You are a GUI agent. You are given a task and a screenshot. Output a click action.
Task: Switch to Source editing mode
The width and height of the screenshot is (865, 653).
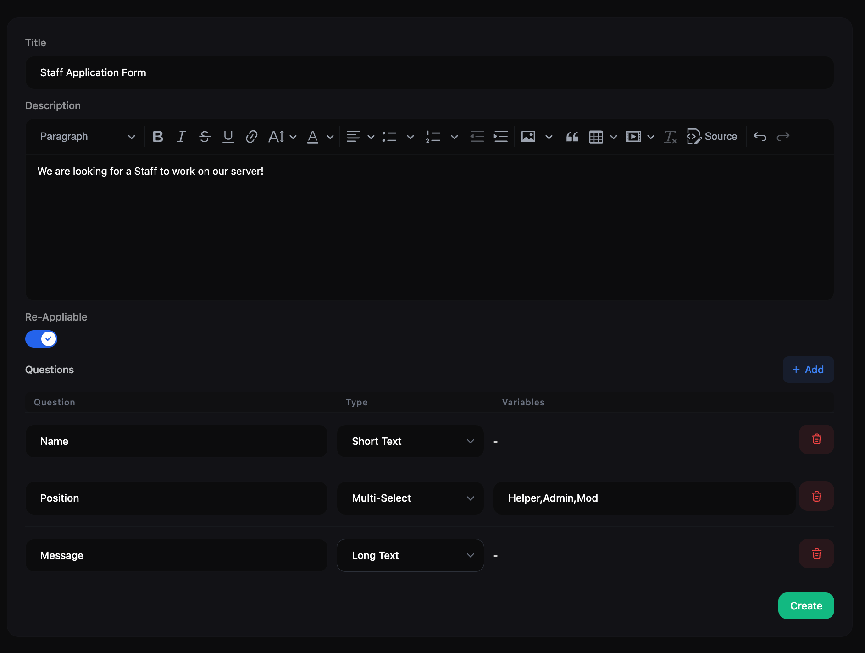(x=712, y=137)
